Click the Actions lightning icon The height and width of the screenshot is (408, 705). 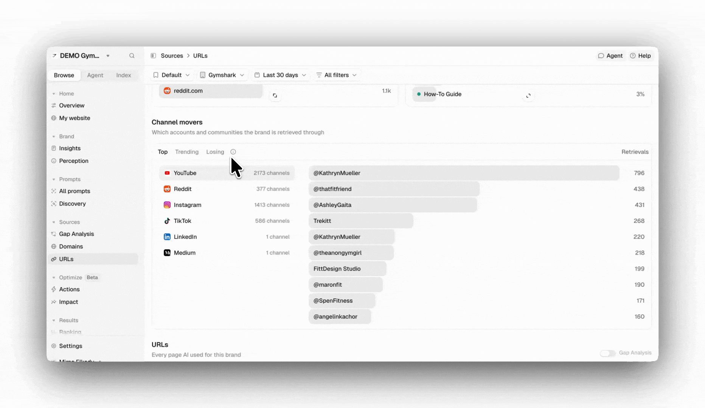pos(54,289)
